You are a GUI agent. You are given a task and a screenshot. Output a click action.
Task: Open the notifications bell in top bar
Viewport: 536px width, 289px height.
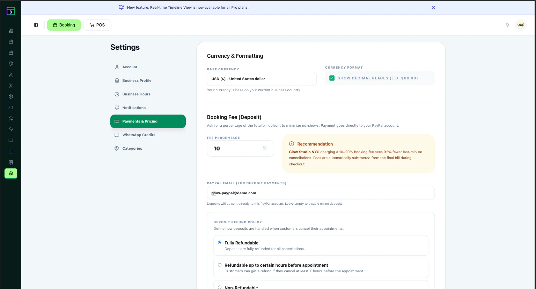[x=507, y=25]
